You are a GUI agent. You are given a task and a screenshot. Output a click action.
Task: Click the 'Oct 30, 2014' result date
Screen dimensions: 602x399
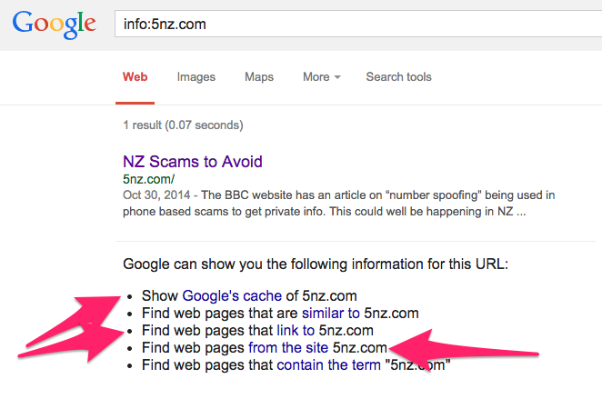pyautogui.click(x=156, y=195)
